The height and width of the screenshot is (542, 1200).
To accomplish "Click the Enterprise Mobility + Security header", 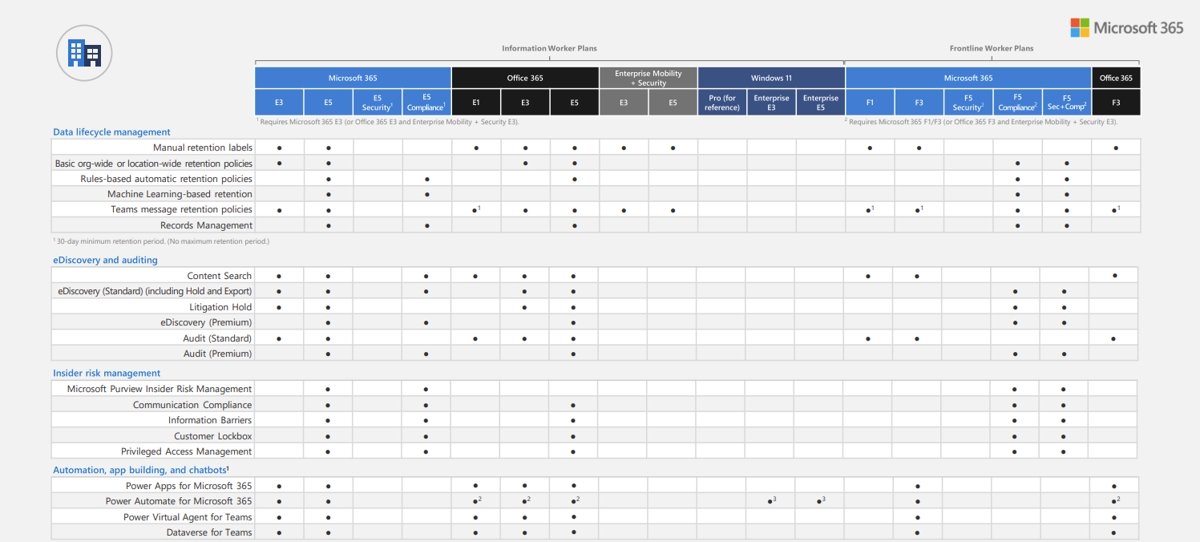I will (x=648, y=78).
